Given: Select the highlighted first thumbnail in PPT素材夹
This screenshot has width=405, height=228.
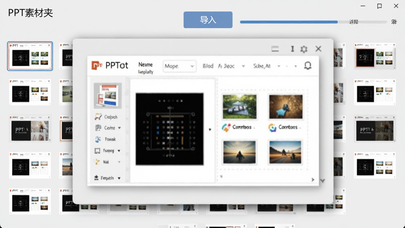Looking at the screenshot, I should 30,56.
